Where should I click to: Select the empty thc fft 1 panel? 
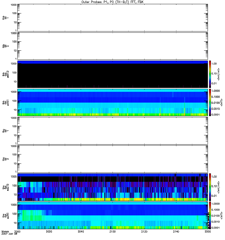112,131
